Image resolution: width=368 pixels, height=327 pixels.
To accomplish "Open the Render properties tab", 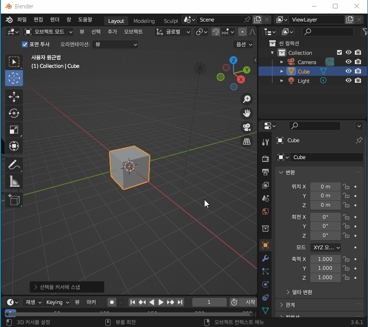I will [265, 159].
